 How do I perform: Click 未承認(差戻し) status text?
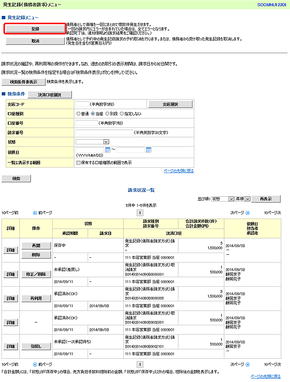[x=67, y=270]
